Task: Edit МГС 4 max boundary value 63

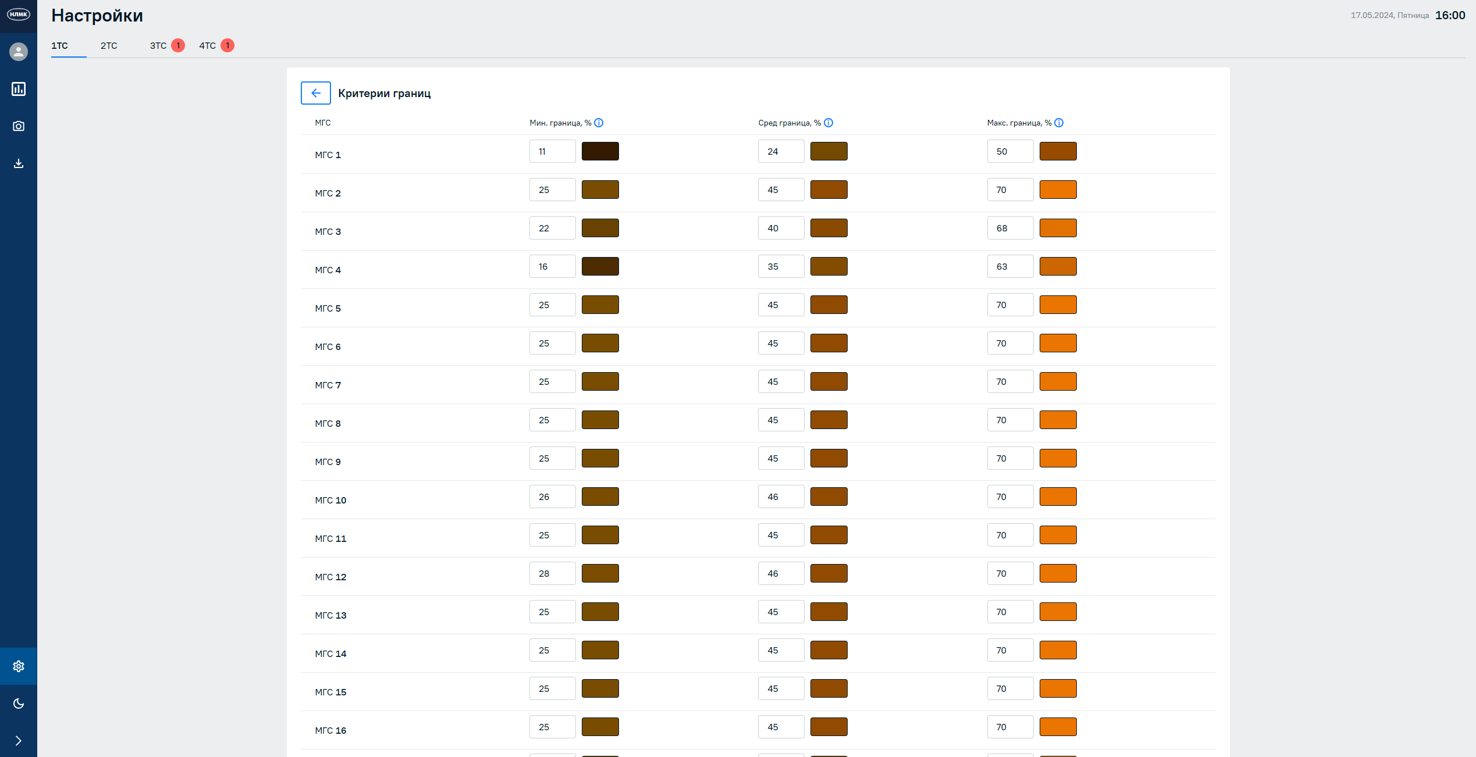Action: 1011,266
